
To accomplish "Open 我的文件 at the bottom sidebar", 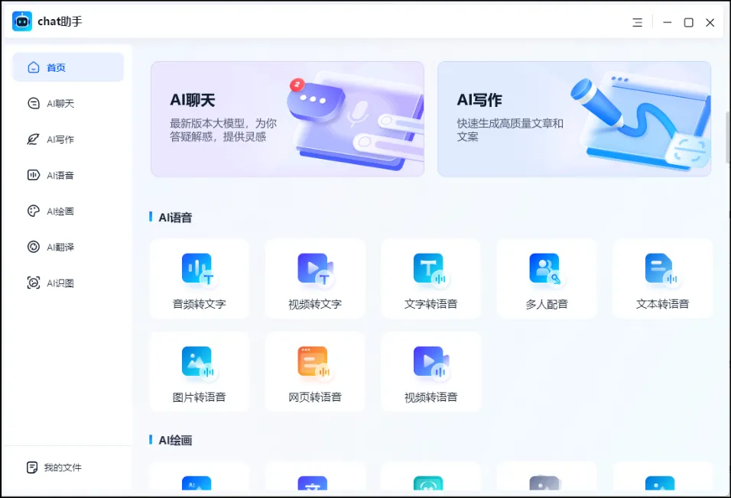I will [x=67, y=467].
